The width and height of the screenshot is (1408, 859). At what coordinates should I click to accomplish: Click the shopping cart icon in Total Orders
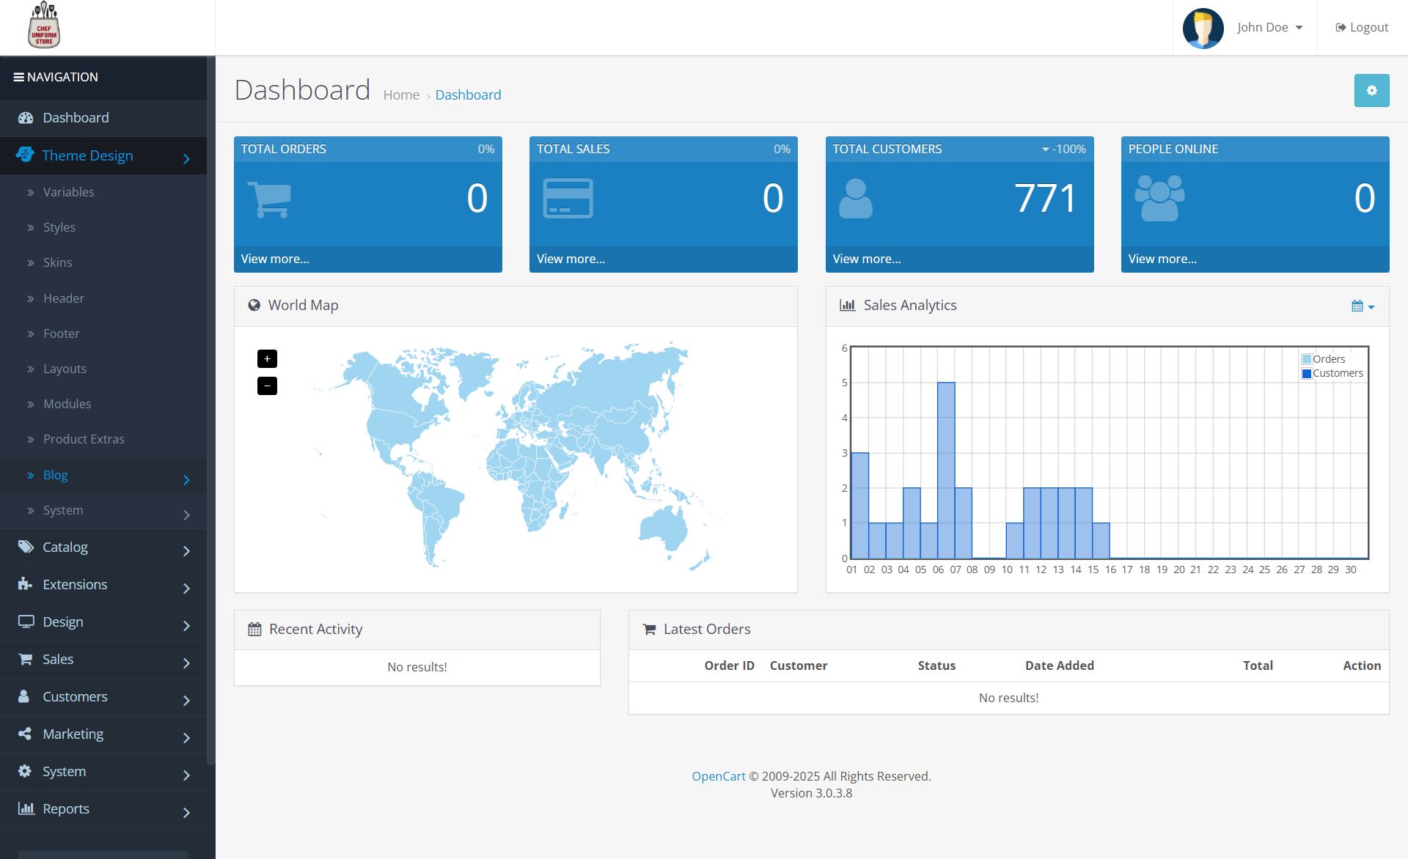269,199
